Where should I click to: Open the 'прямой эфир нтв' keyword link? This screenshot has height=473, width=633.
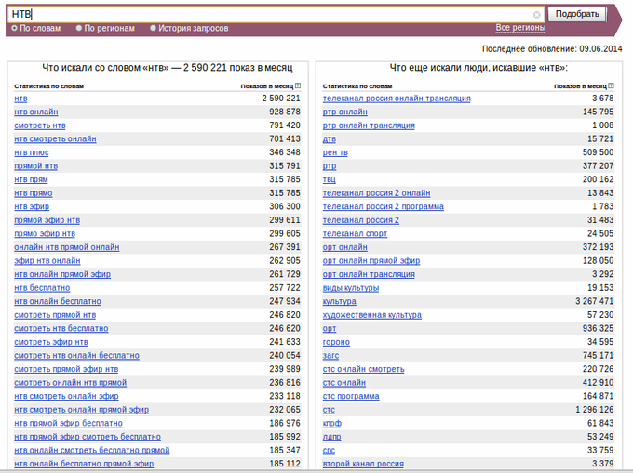click(x=47, y=220)
